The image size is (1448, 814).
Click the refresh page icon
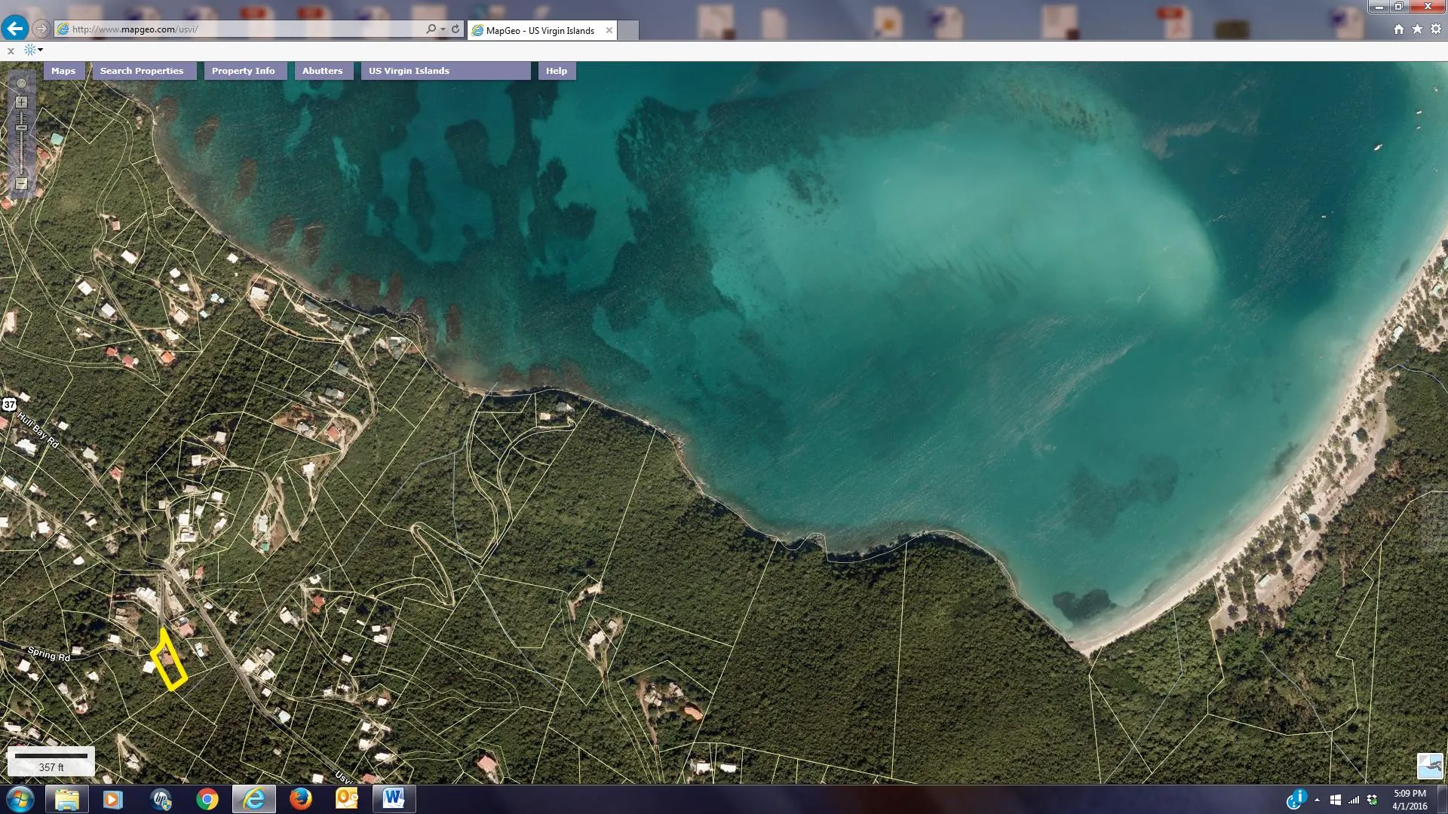(456, 29)
